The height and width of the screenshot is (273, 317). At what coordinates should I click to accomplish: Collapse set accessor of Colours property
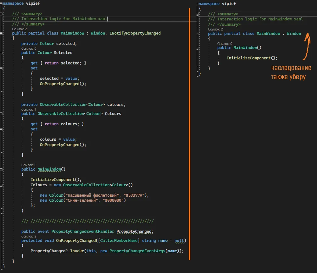point(1,129)
